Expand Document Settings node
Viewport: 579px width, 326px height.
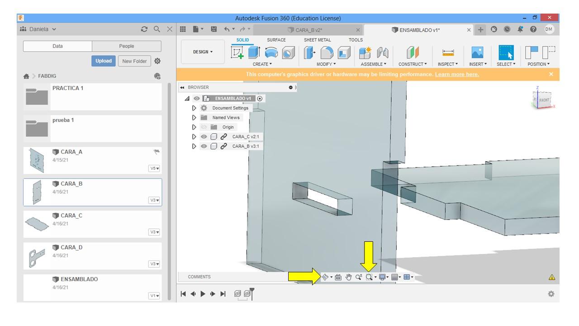click(195, 108)
